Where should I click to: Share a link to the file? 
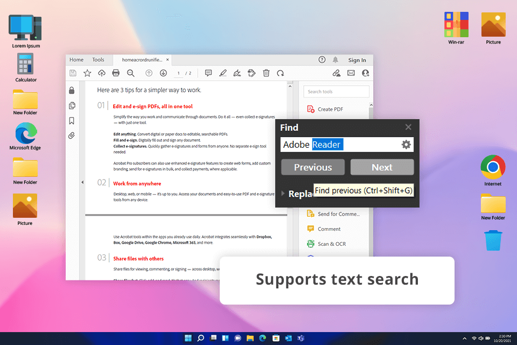point(336,73)
